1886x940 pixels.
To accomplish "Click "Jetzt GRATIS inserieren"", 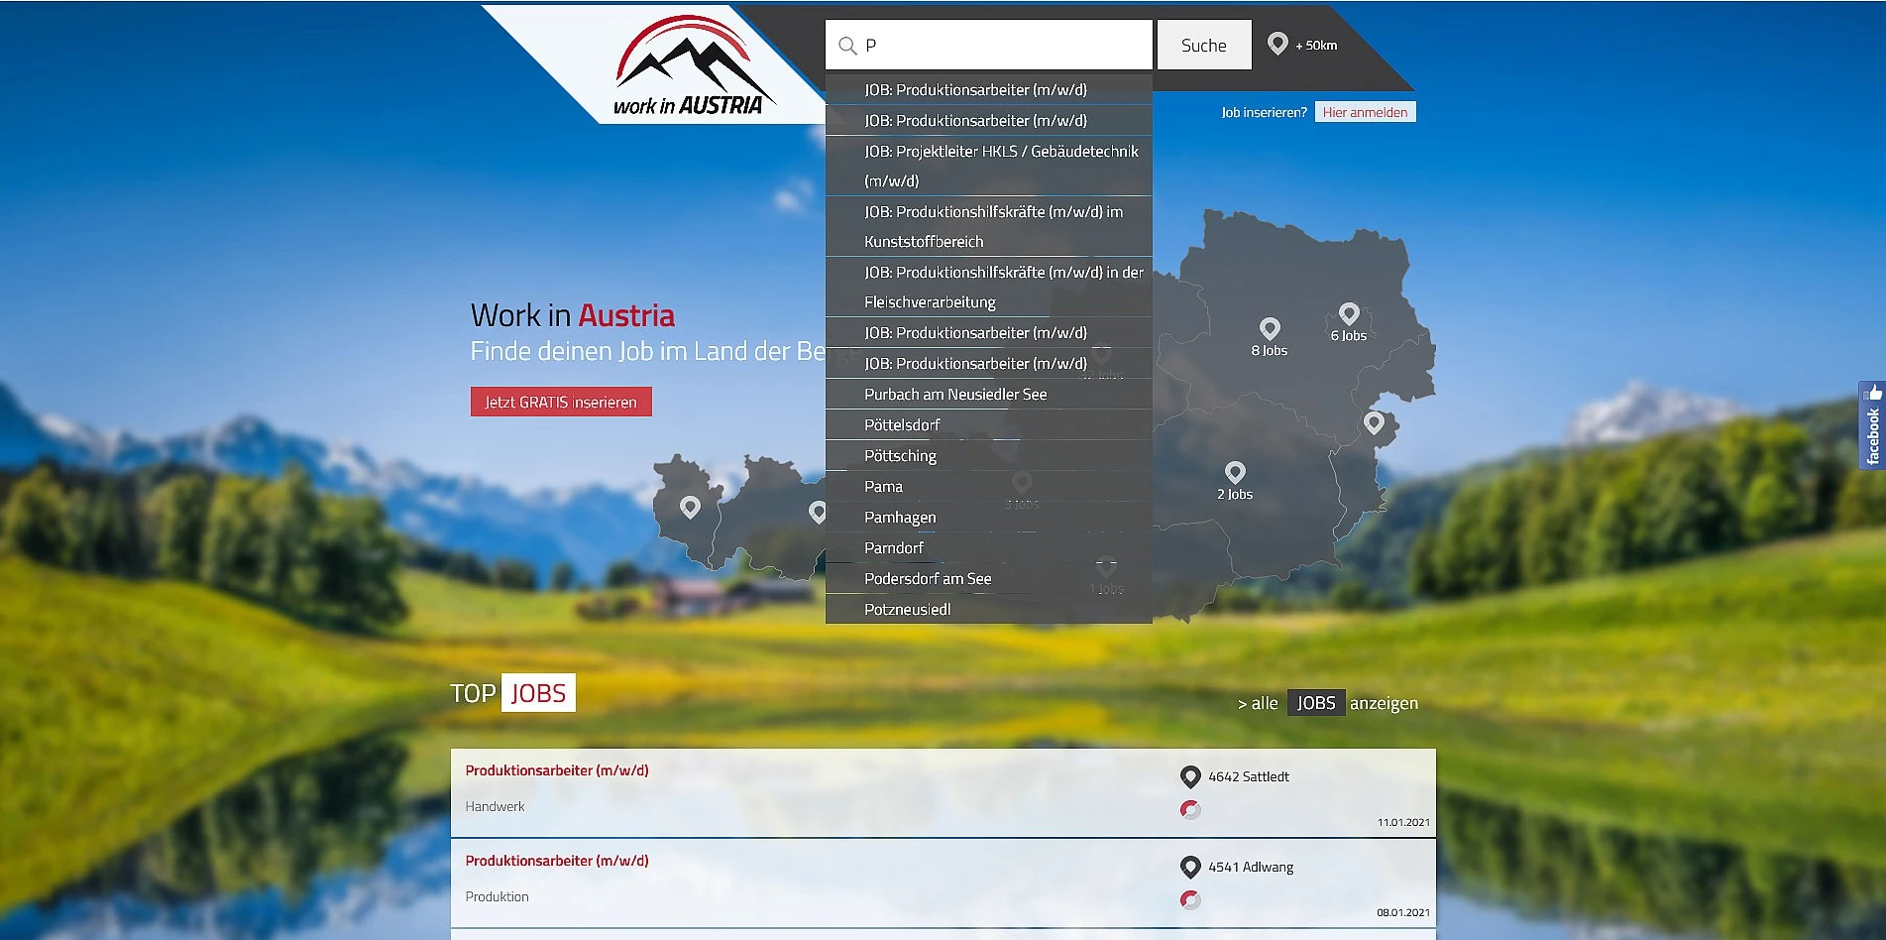I will (561, 402).
